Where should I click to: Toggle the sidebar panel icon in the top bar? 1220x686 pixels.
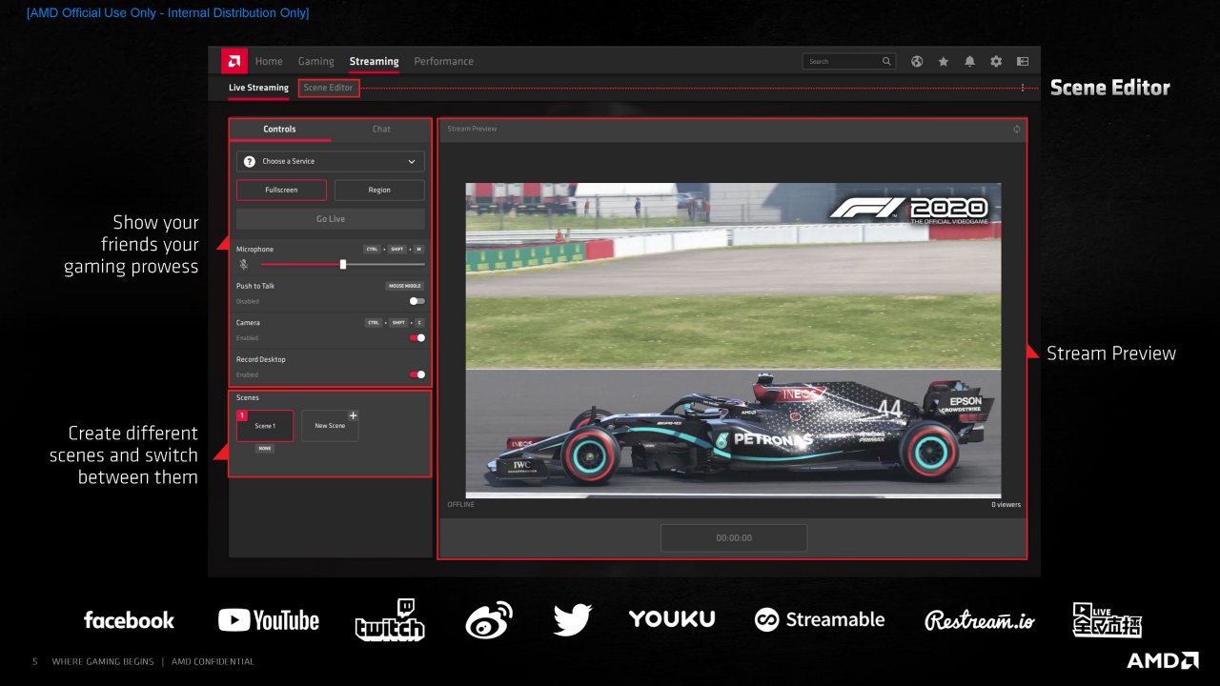[1023, 61]
